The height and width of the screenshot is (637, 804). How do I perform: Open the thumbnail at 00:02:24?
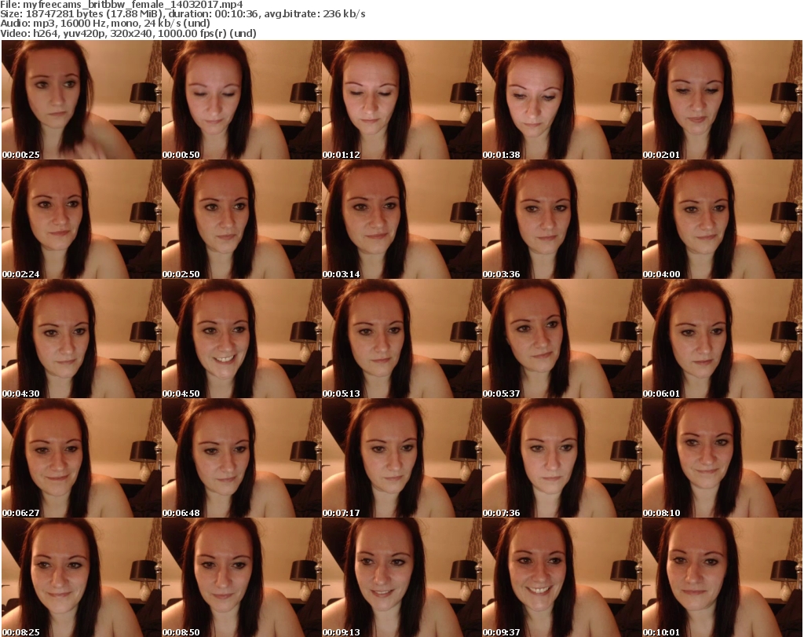click(x=82, y=219)
